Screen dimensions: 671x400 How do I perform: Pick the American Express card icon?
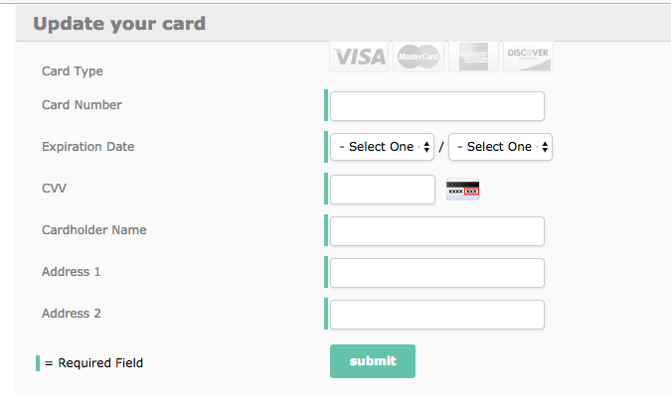tap(473, 57)
